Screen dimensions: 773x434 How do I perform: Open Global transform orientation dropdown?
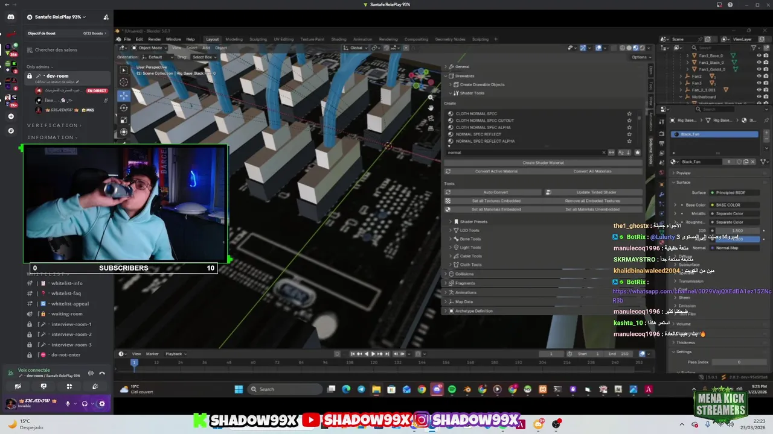[x=356, y=48]
